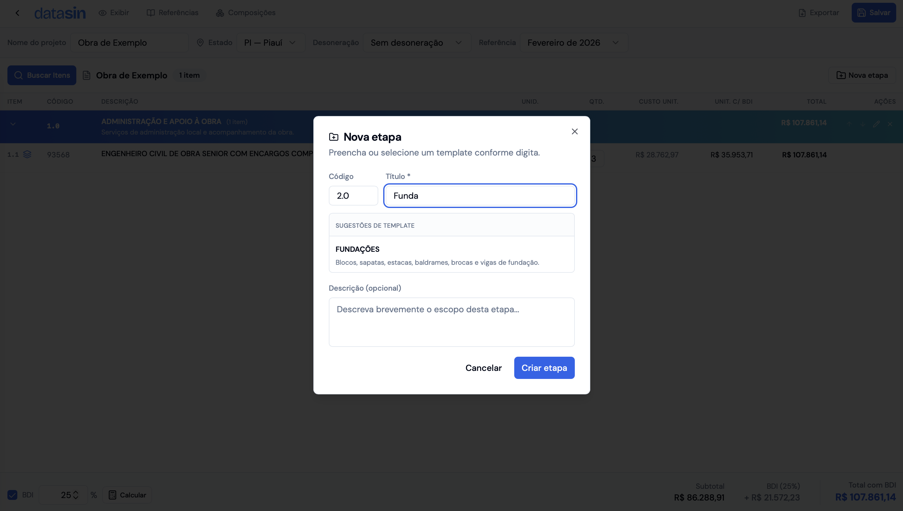Select the FUNDAÇÕES template suggestion
This screenshot has width=903, height=511.
point(452,255)
